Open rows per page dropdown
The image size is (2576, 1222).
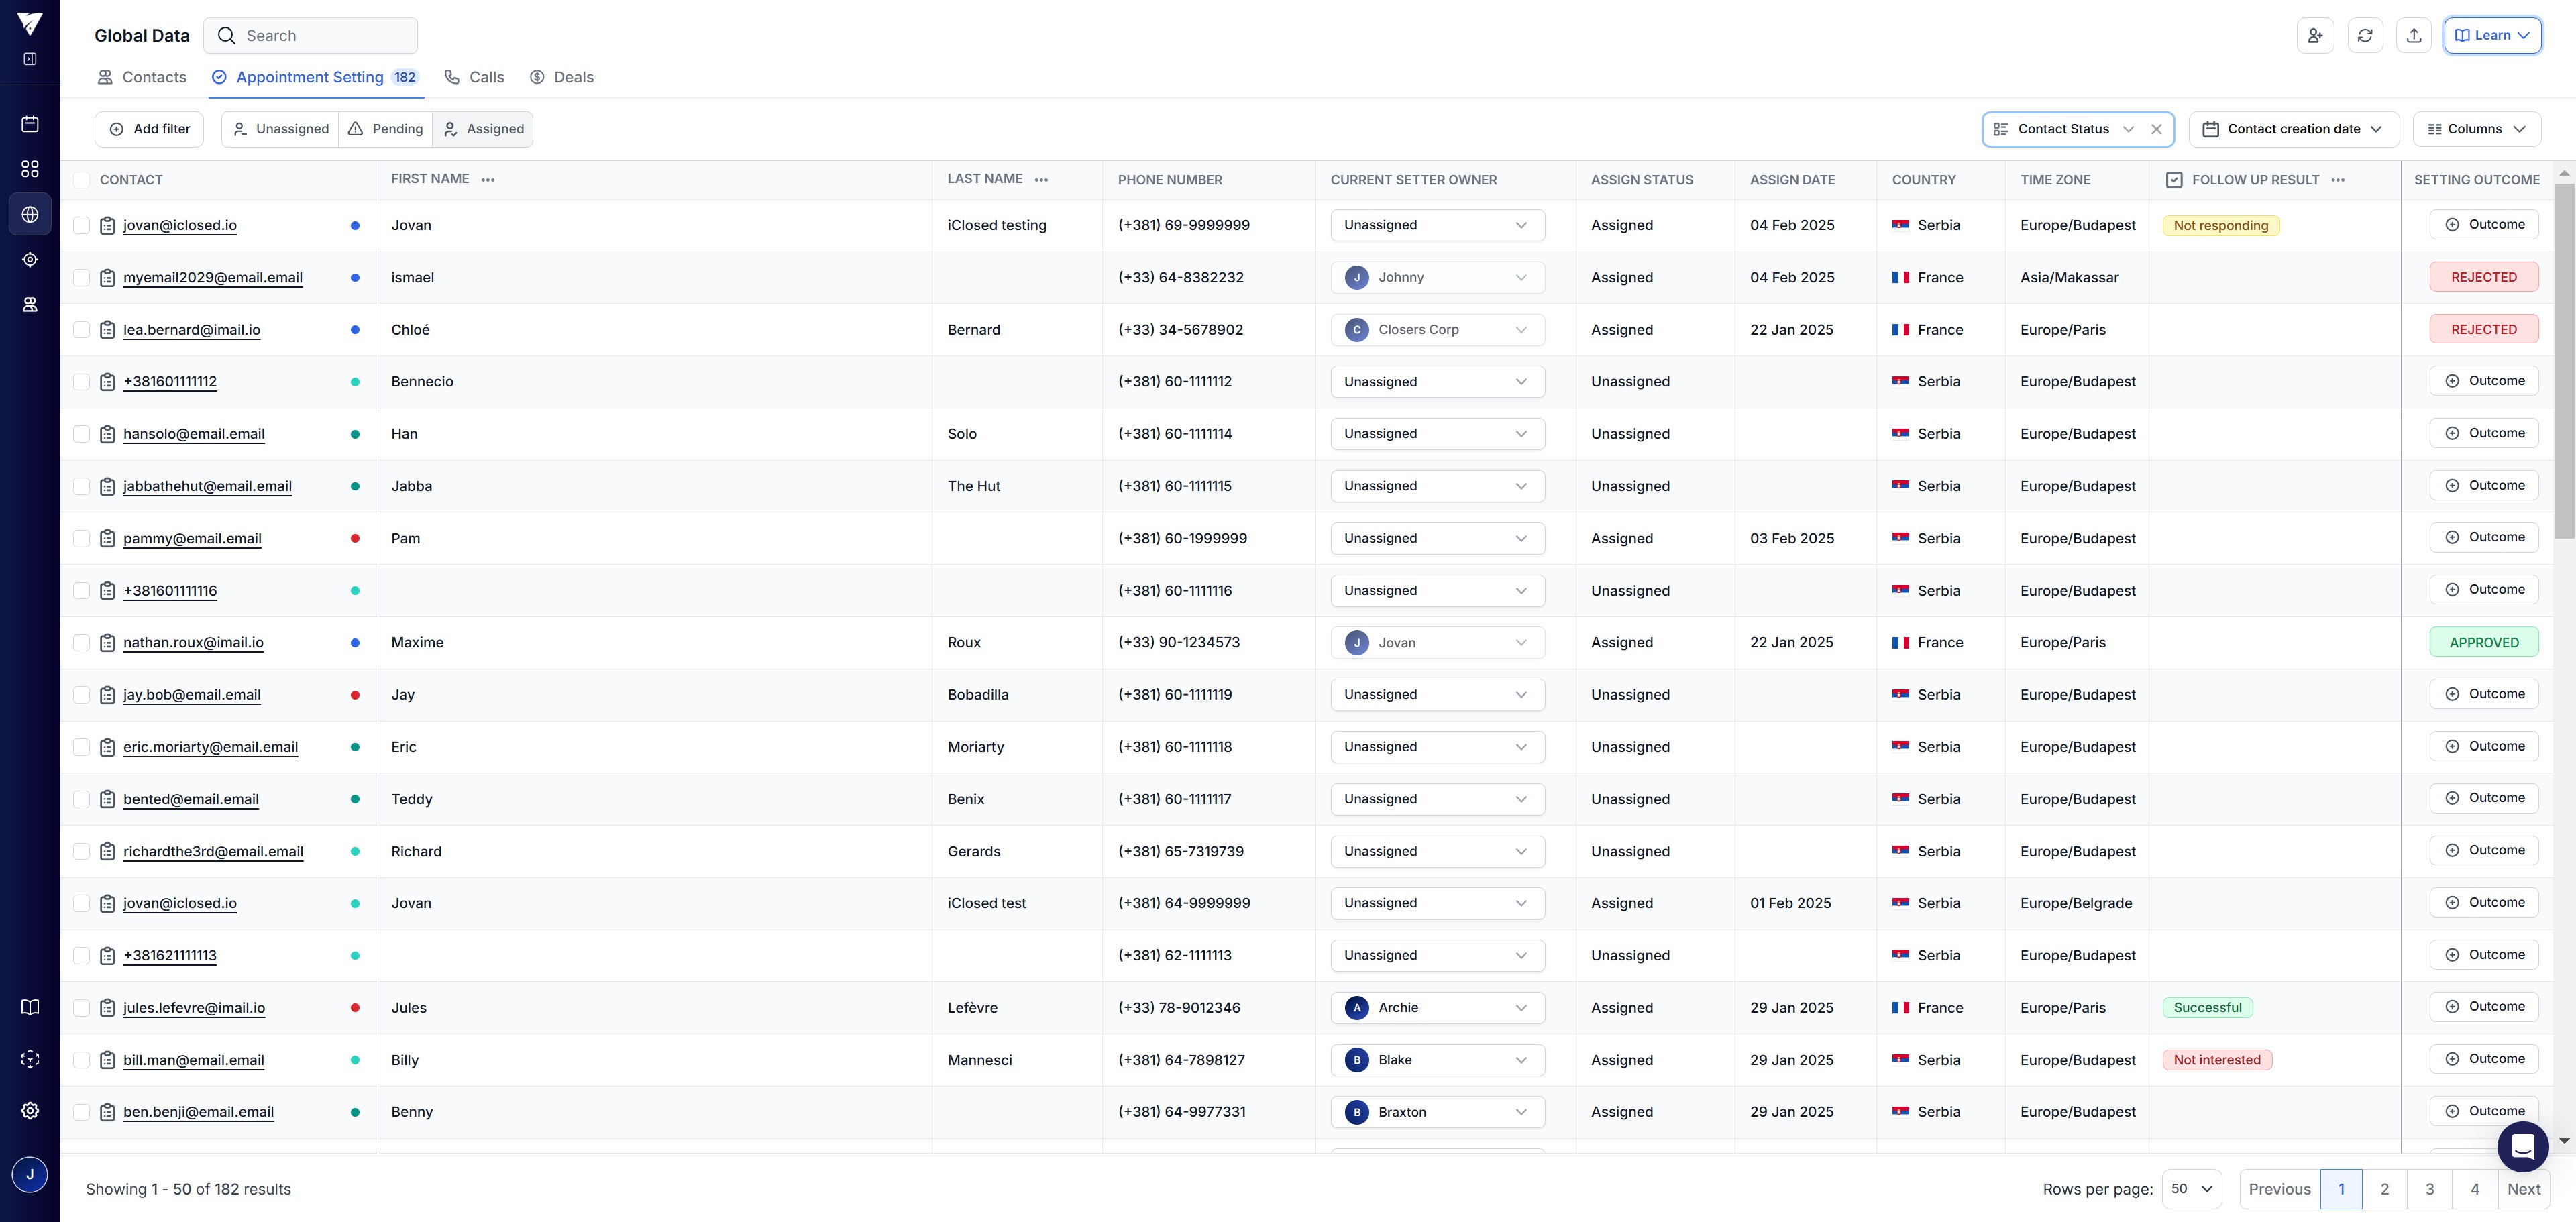pyautogui.click(x=2191, y=1189)
